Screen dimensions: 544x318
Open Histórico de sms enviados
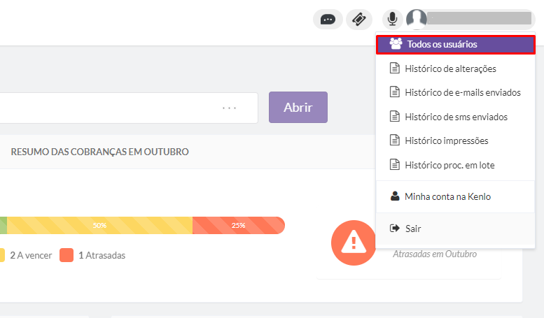click(x=456, y=117)
